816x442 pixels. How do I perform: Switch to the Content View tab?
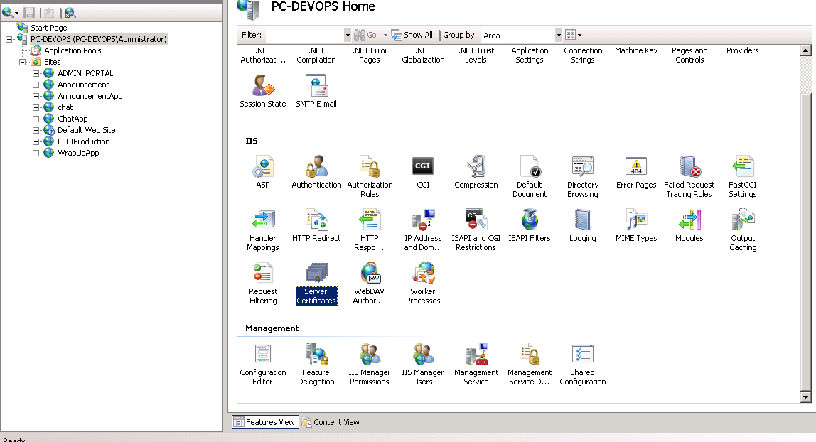click(x=331, y=422)
